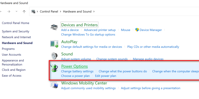The width and height of the screenshot is (199, 99).
Task: Select Network and Internet in sidebar
Action: pos(16,37)
